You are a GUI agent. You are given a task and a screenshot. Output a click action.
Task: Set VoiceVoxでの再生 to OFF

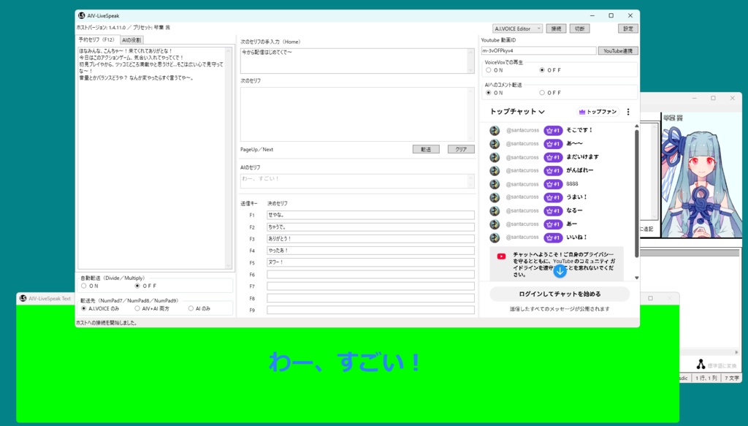542,70
